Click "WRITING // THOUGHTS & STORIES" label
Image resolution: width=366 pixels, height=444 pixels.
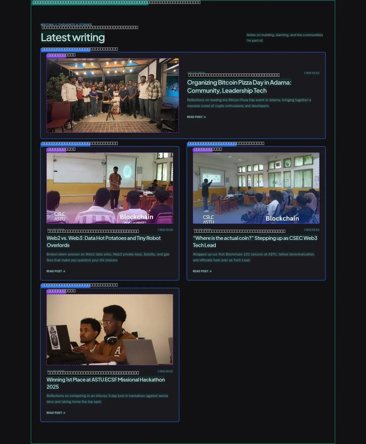66,25
